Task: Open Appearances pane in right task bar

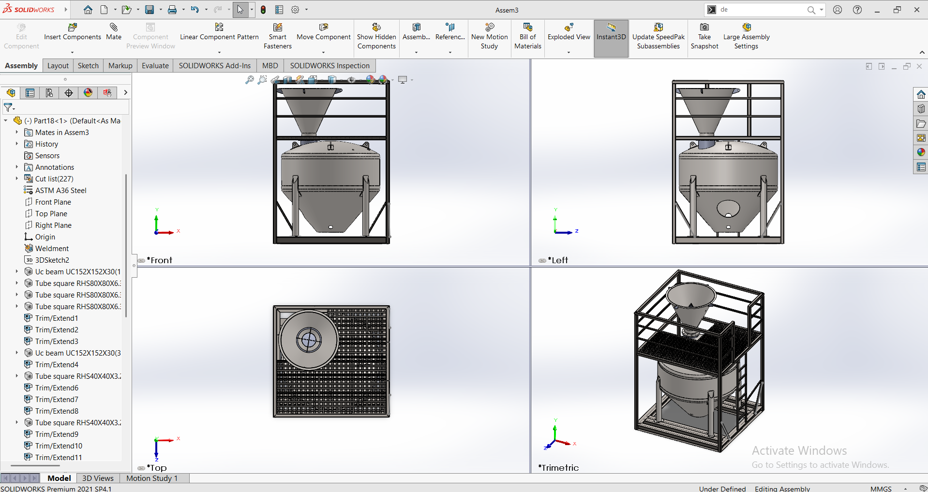Action: (921, 152)
